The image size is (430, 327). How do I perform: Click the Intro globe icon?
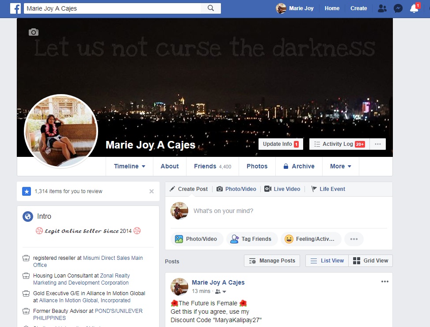28,217
